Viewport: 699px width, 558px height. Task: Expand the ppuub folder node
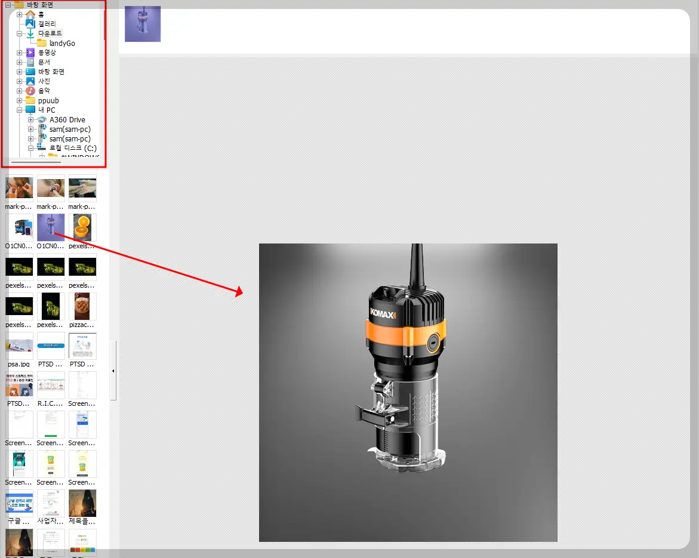19,100
